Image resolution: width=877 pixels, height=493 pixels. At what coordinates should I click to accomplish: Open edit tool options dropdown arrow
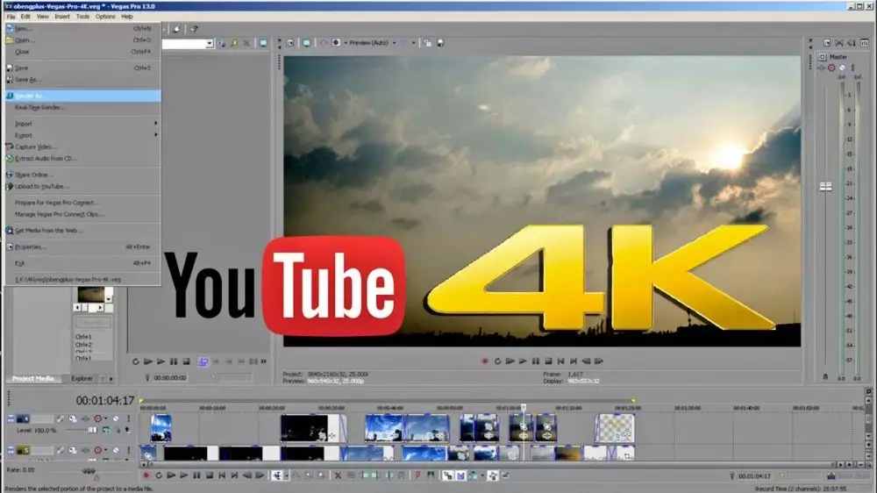(x=287, y=475)
